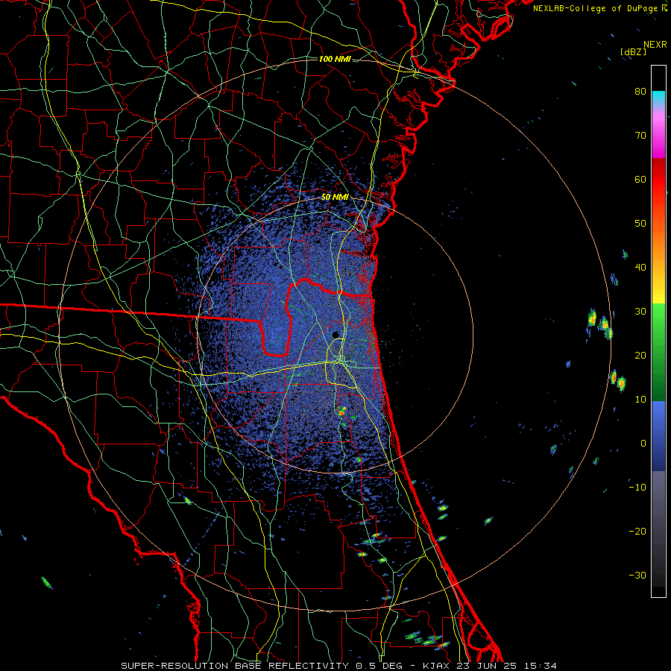This screenshot has width=671, height=671.
Task: Click the 70 value on dBZ scale
Action: pos(640,136)
